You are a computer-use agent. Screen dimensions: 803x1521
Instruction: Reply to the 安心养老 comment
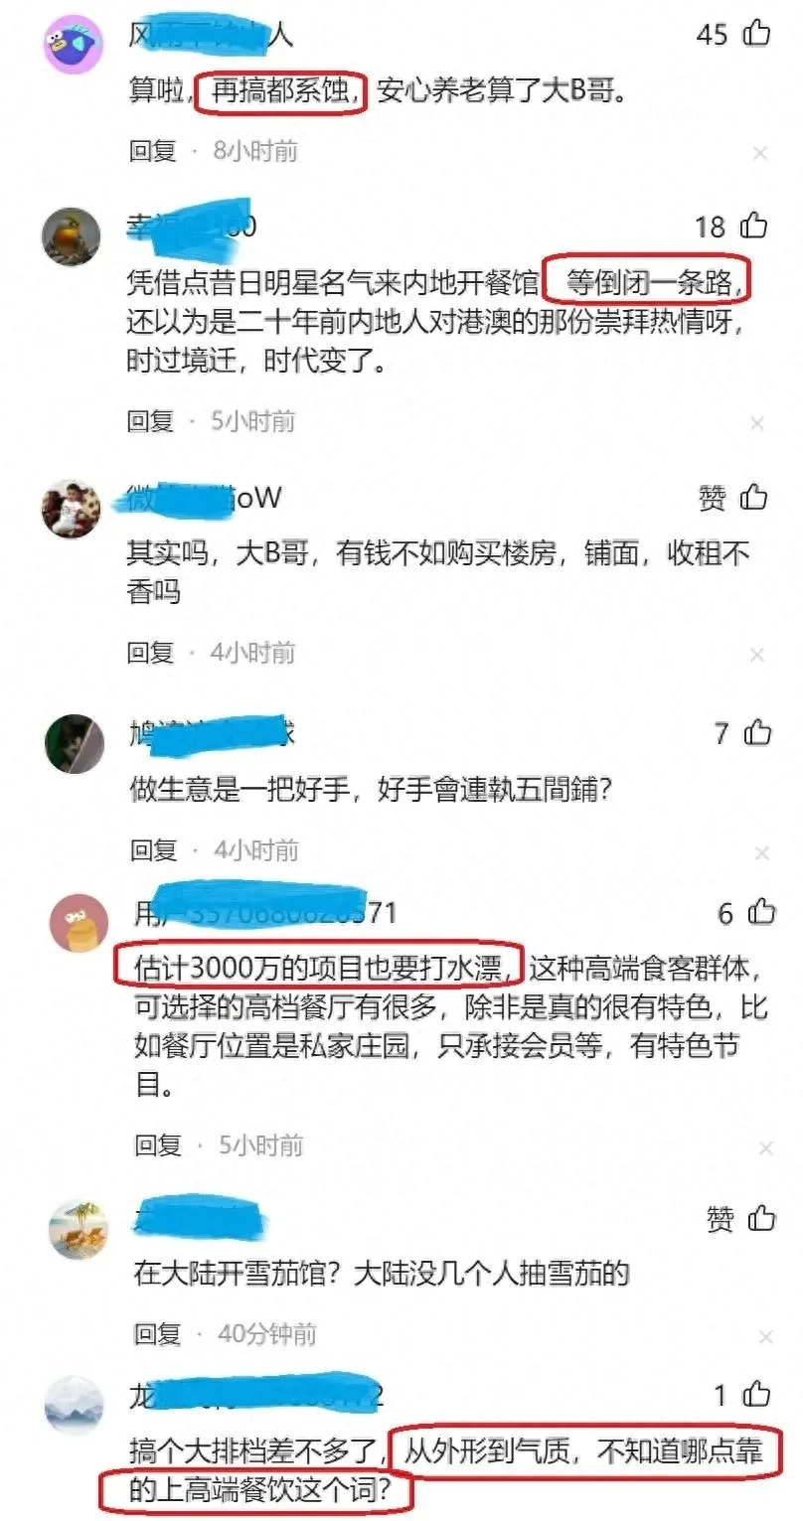[x=152, y=151]
